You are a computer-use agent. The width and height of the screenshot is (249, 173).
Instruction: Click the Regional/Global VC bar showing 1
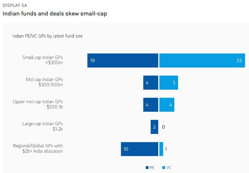pyautogui.click(x=161, y=149)
